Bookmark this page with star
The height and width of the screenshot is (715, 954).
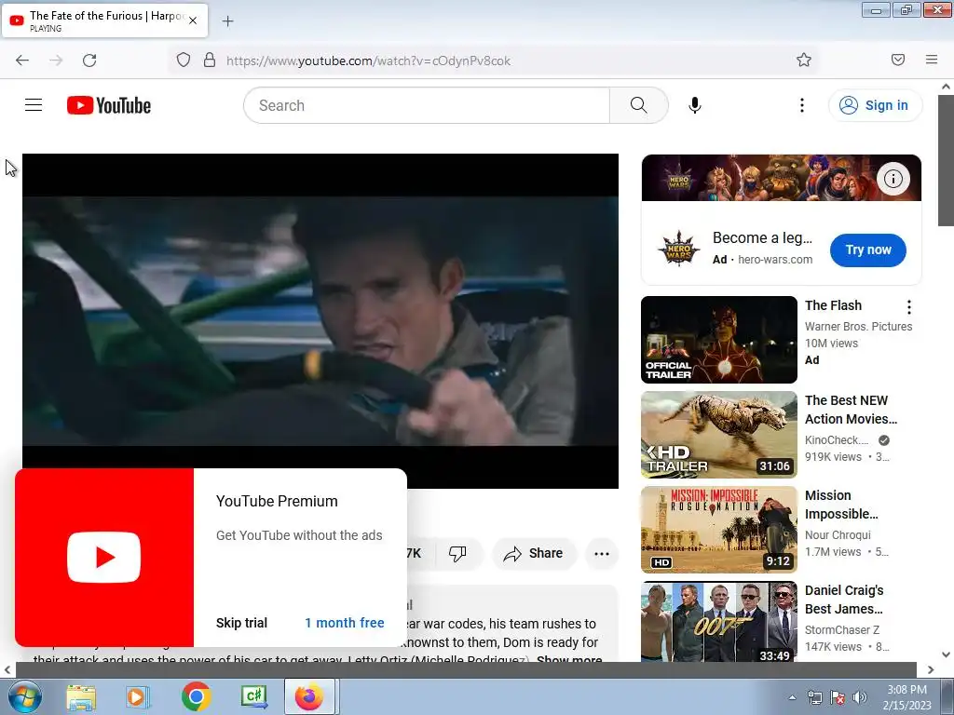click(x=804, y=60)
